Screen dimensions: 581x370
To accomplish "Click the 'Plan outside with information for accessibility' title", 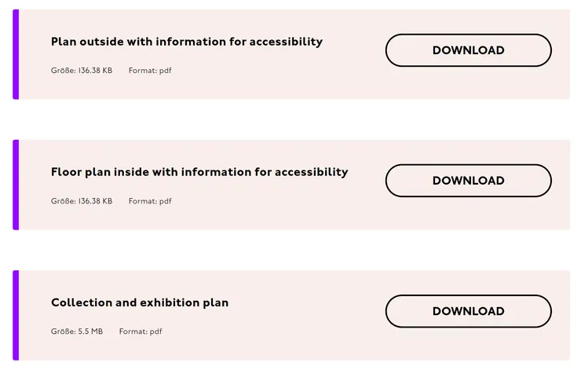I will [x=187, y=42].
